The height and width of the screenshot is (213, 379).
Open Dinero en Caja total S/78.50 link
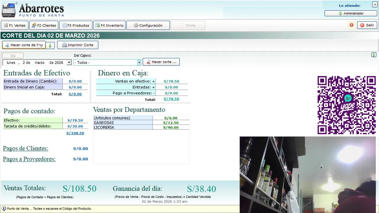tap(171, 99)
